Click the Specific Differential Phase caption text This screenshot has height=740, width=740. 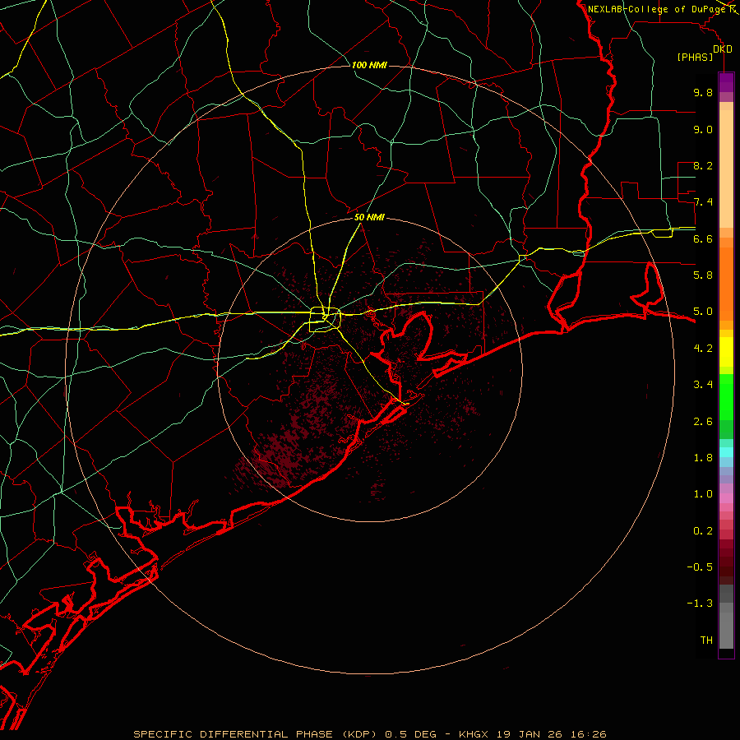369,734
